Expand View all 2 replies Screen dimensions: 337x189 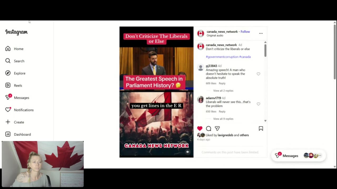[223, 91]
